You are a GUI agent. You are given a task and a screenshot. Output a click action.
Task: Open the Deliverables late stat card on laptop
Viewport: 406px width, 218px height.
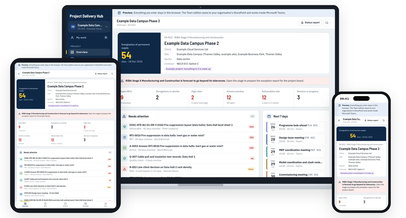point(277,97)
